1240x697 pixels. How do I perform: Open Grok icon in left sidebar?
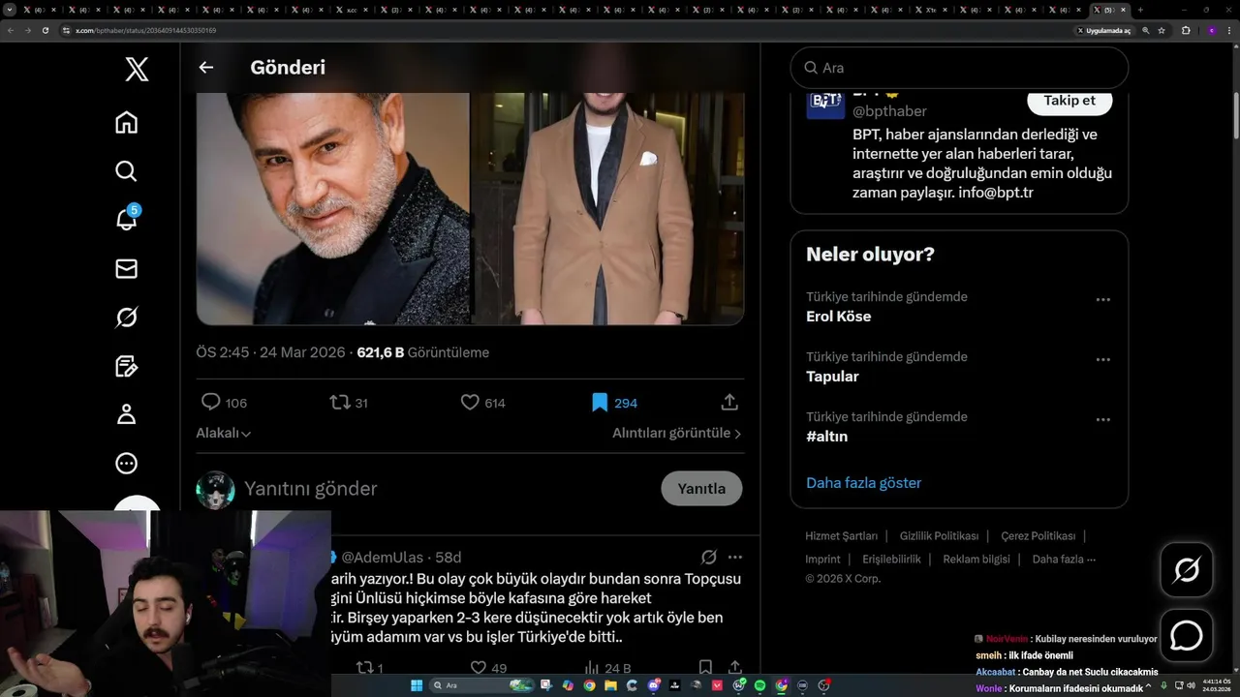point(126,318)
